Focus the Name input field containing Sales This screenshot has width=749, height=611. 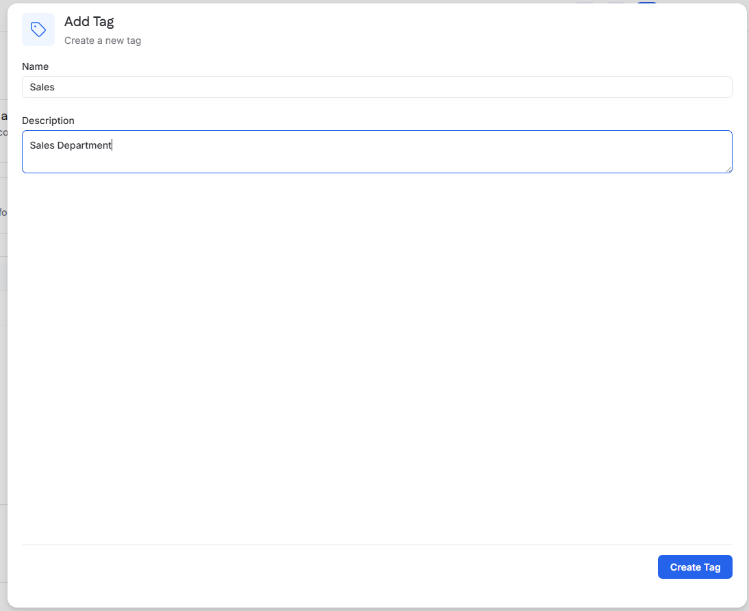(x=377, y=87)
